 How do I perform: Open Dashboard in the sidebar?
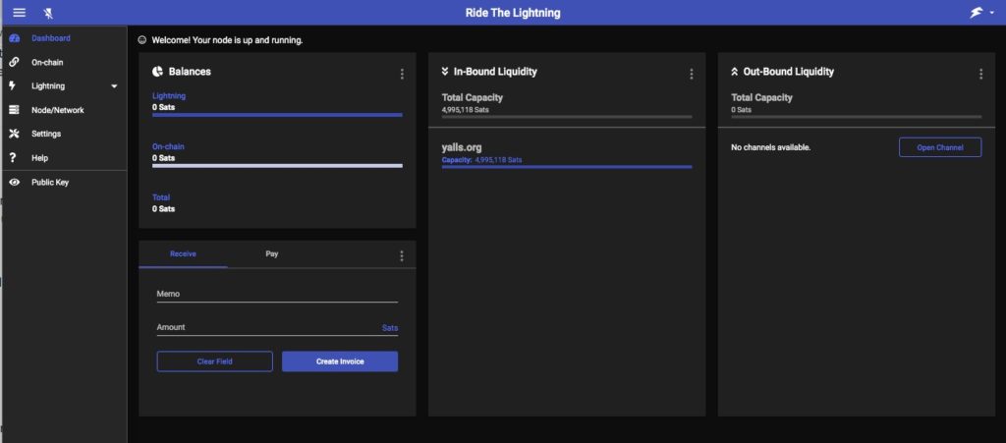(51, 38)
